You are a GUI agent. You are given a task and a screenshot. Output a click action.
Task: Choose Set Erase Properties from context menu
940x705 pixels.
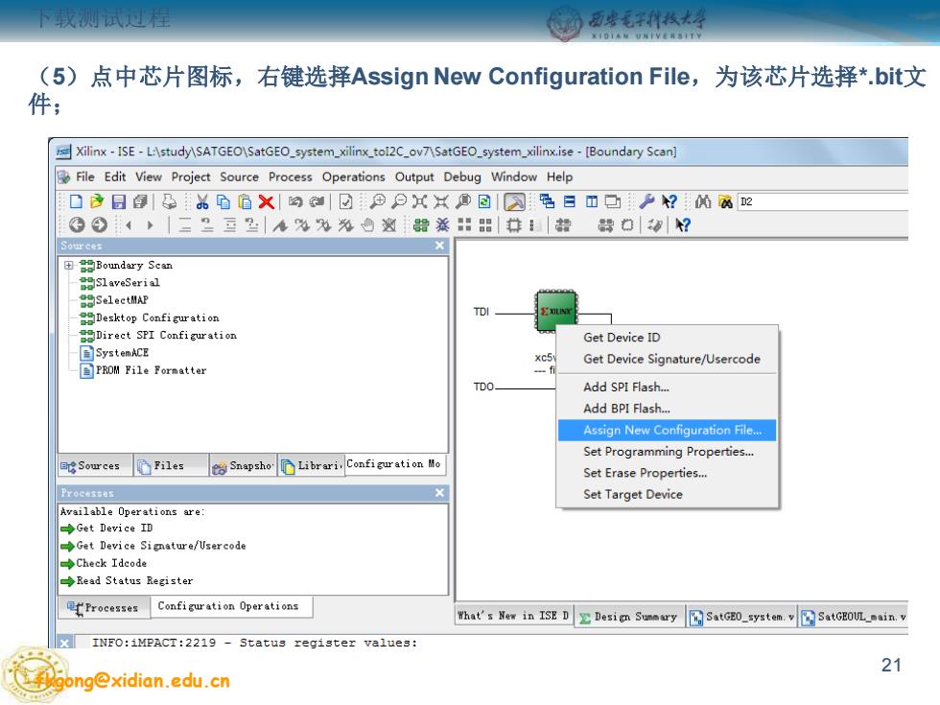pos(667,473)
